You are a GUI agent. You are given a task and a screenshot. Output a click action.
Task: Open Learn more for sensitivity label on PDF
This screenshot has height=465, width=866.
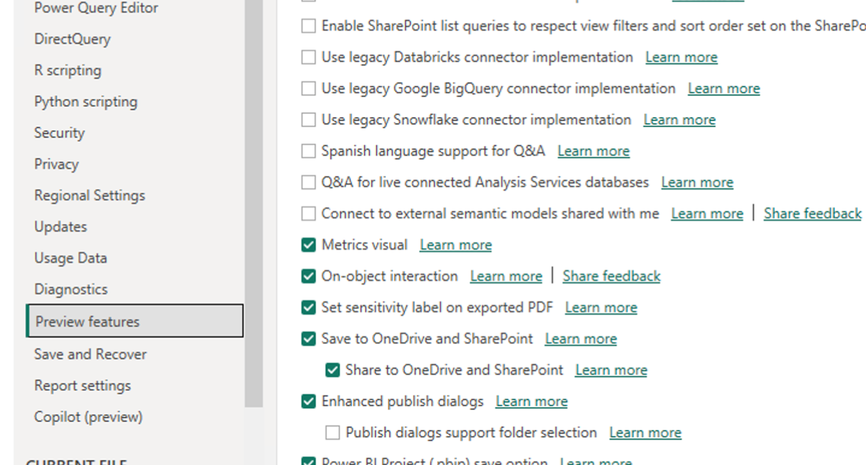(x=601, y=307)
